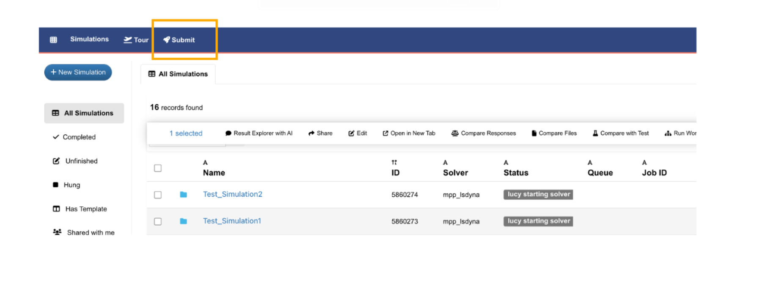Screen dimensions: 773x301
Task: Open Simulations in the top navigation
Action: coord(89,39)
